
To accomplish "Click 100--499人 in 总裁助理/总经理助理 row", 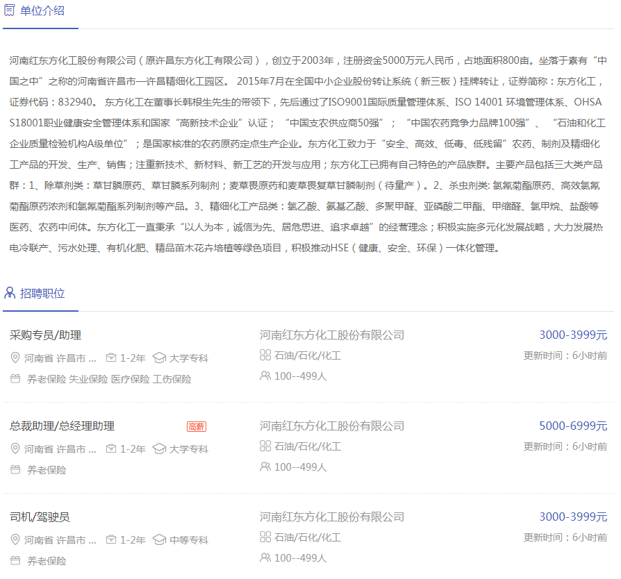I will click(301, 467).
